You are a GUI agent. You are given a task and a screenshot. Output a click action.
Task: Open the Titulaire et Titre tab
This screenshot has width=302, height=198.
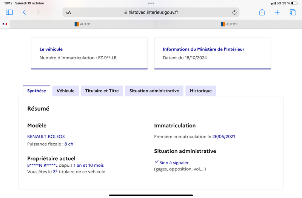tap(102, 91)
